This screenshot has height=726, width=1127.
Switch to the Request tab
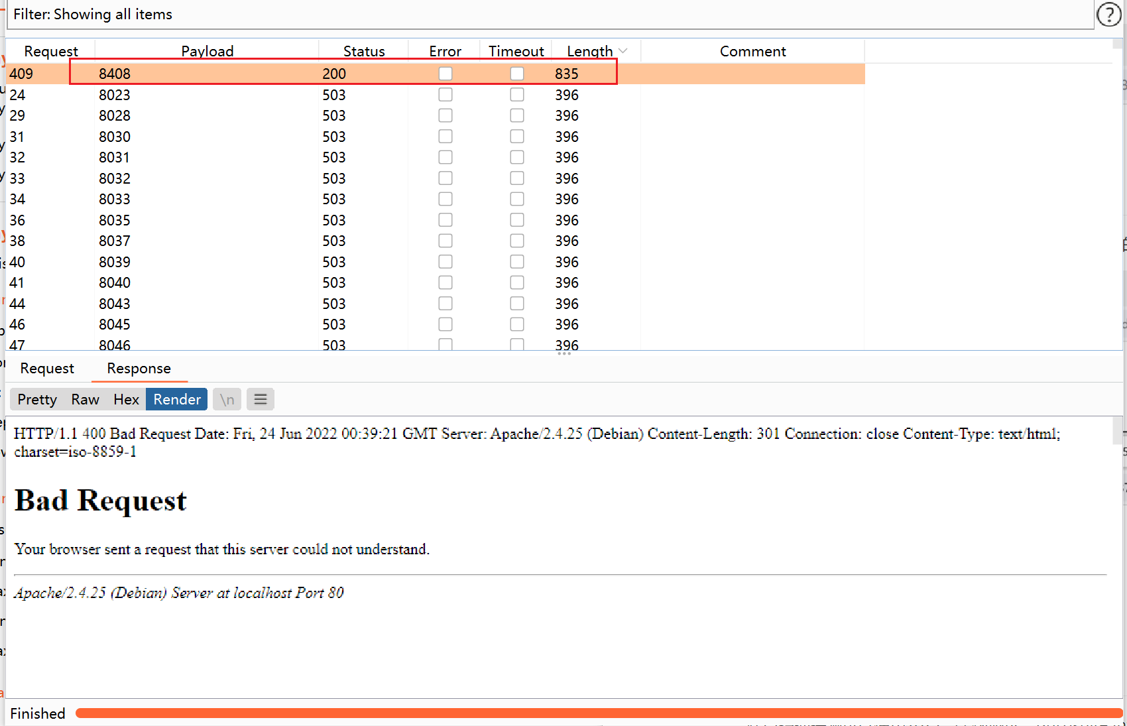47,369
